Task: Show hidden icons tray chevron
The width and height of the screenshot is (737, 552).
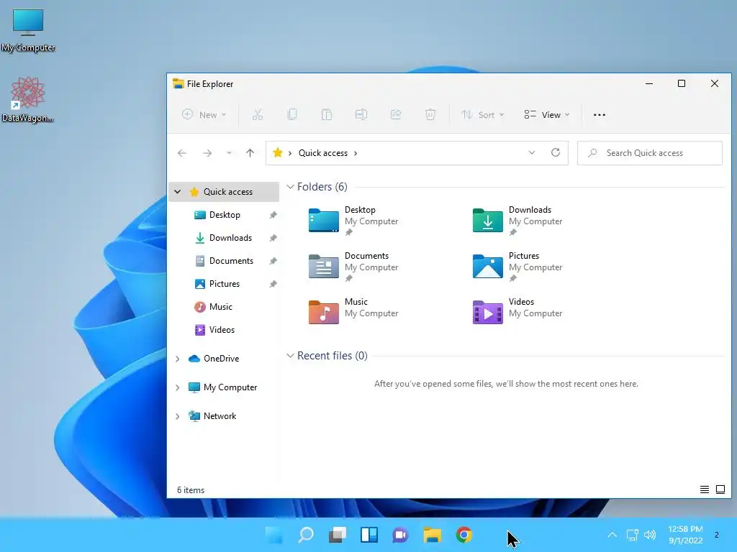Action: click(x=612, y=535)
